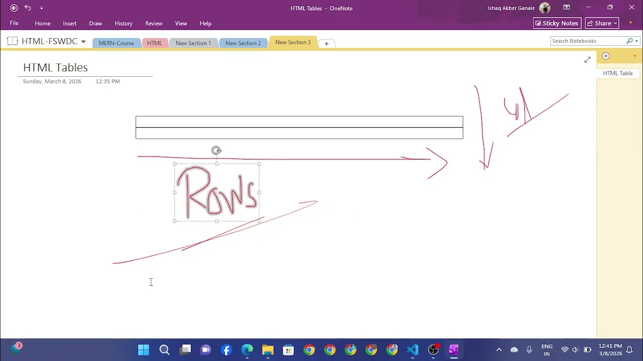
Task: Click the handwritten Rows ink selection
Action: click(x=217, y=193)
